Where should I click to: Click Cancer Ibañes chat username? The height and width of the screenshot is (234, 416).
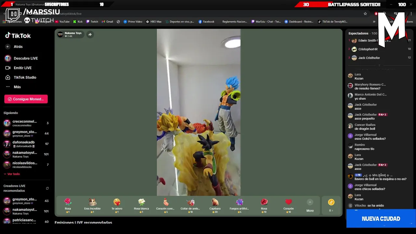click(365, 125)
